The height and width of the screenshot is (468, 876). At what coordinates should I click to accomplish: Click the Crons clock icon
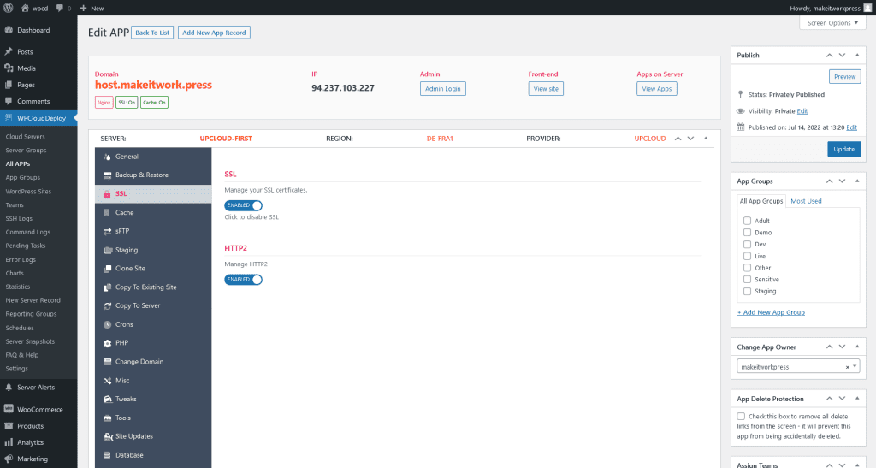pos(107,324)
